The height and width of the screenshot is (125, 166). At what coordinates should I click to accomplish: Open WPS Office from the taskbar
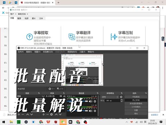coord(48,122)
